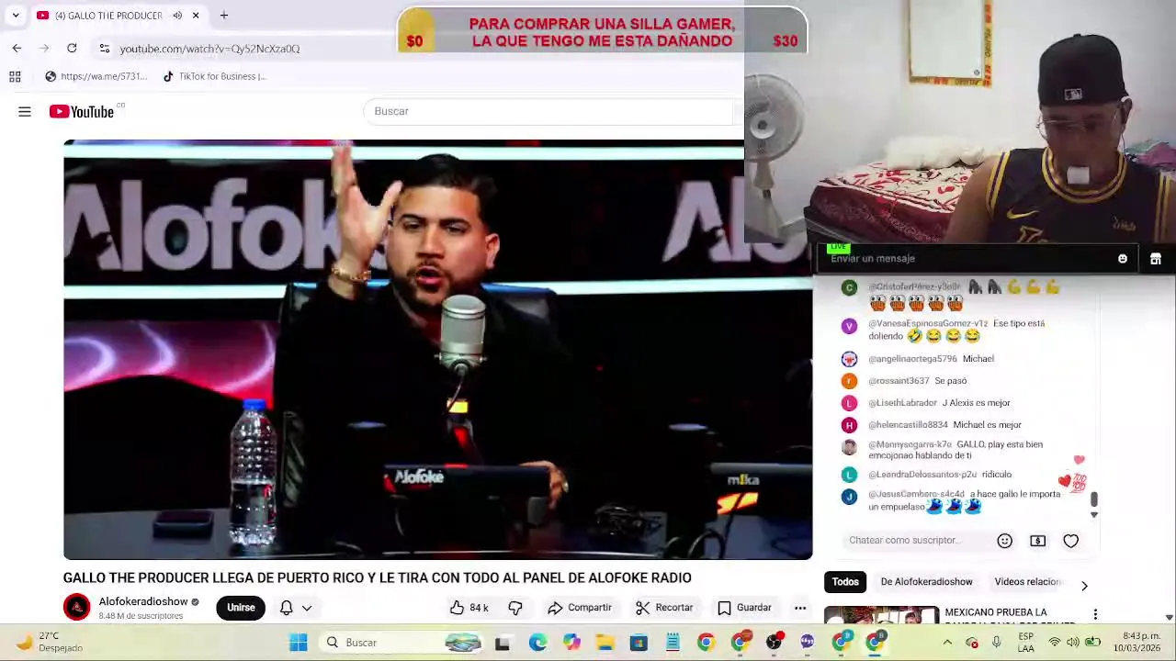Open Super Chat dollar icon
Viewport: 1176px width, 661px height.
[x=1038, y=541]
